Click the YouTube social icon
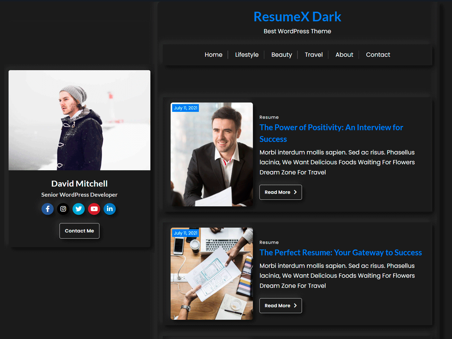452x339 pixels. coord(94,209)
